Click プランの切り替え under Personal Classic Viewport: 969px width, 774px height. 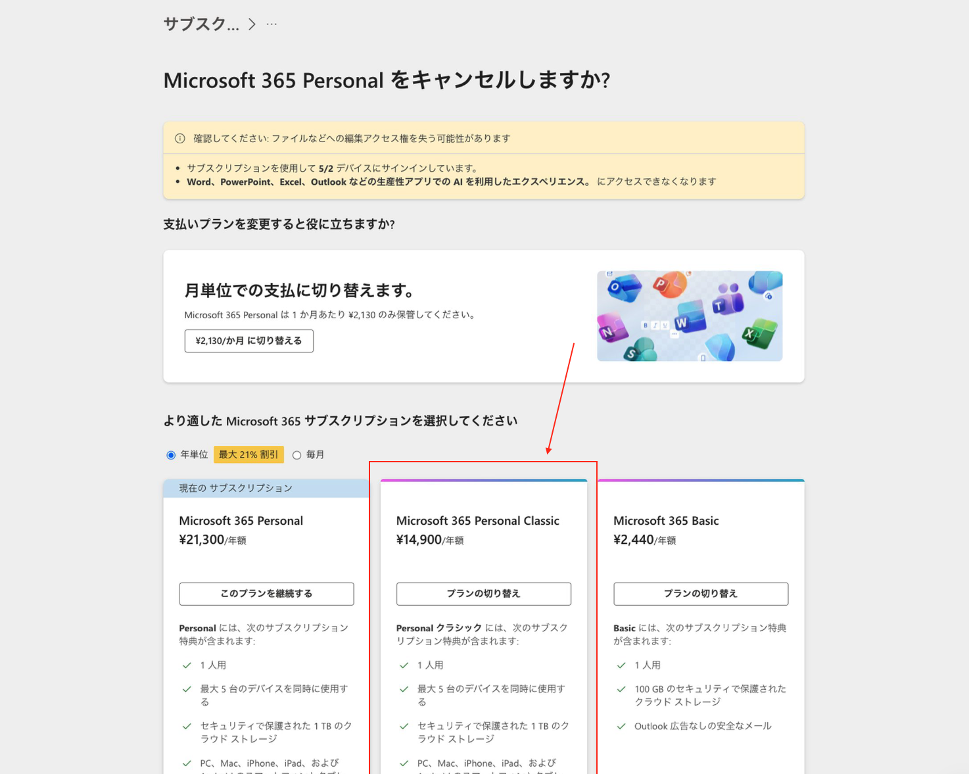(483, 594)
